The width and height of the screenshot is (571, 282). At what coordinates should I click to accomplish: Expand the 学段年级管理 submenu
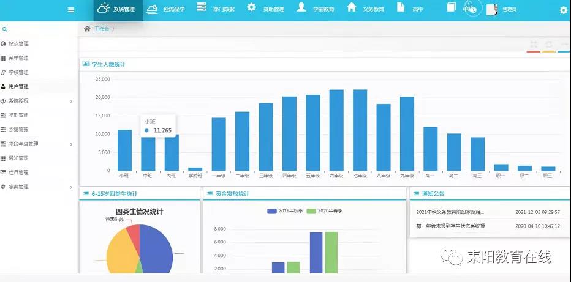pos(37,144)
